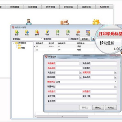The width and height of the screenshot is (122, 122).
Task: Click the 关闭 button in the dialog
Action: tap(111, 107)
